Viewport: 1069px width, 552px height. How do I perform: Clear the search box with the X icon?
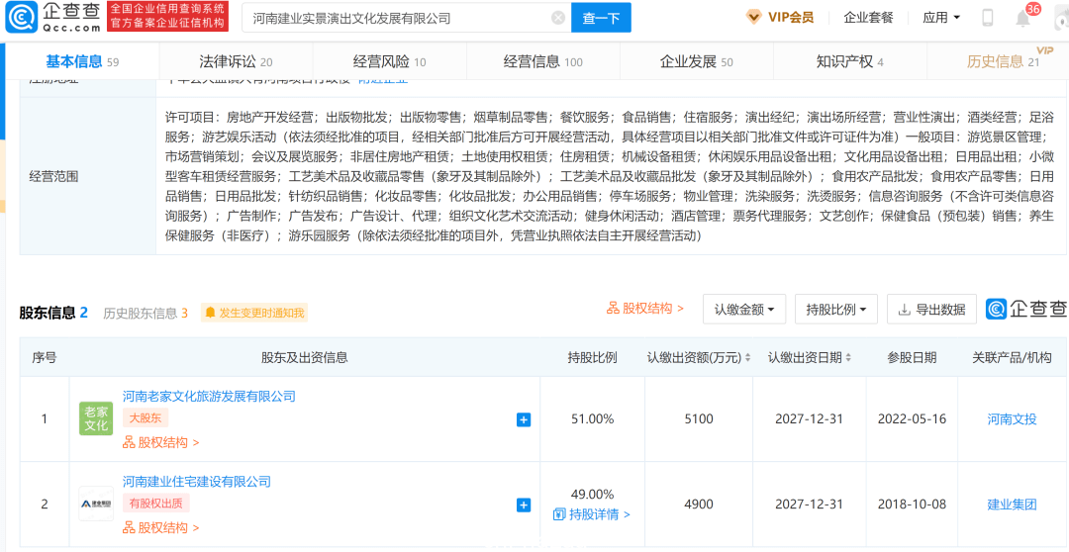(557, 19)
